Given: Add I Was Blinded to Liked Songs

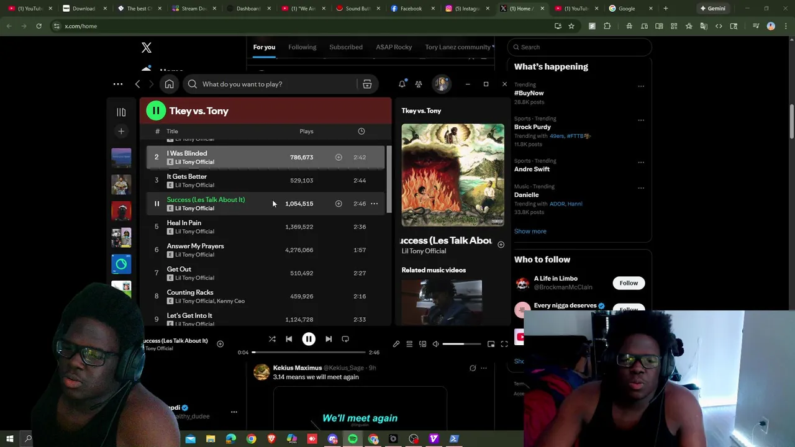Looking at the screenshot, I should point(338,157).
